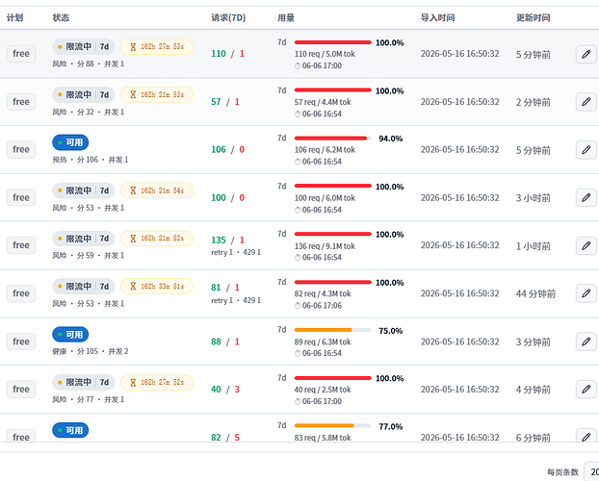Image resolution: width=599 pixels, height=481 pixels.
Task: Open the edit pencil for the 57 / 1 row
Action: click(x=586, y=102)
